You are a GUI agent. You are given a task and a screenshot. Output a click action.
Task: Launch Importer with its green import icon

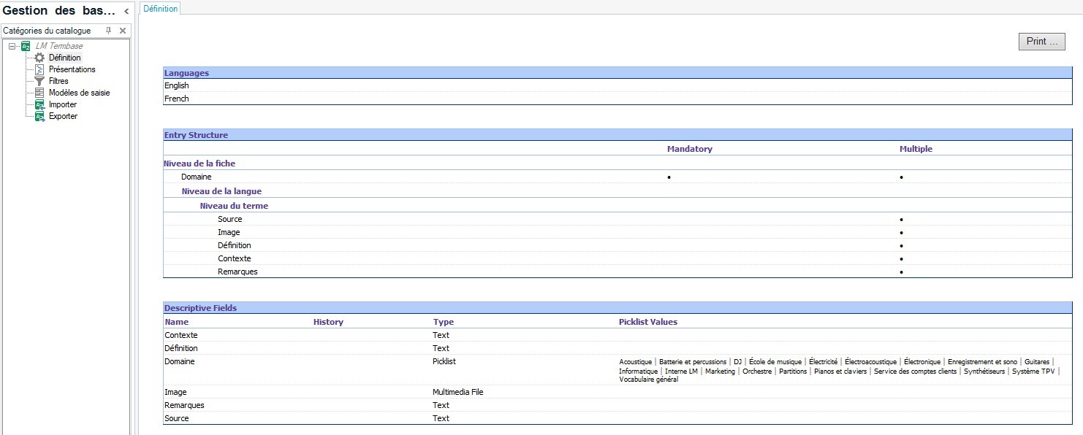tap(39, 104)
